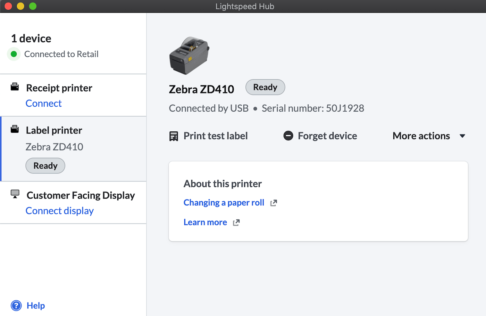Click the Zebra ZD410 printer image
The width and height of the screenshot is (486, 316).
pos(189,56)
